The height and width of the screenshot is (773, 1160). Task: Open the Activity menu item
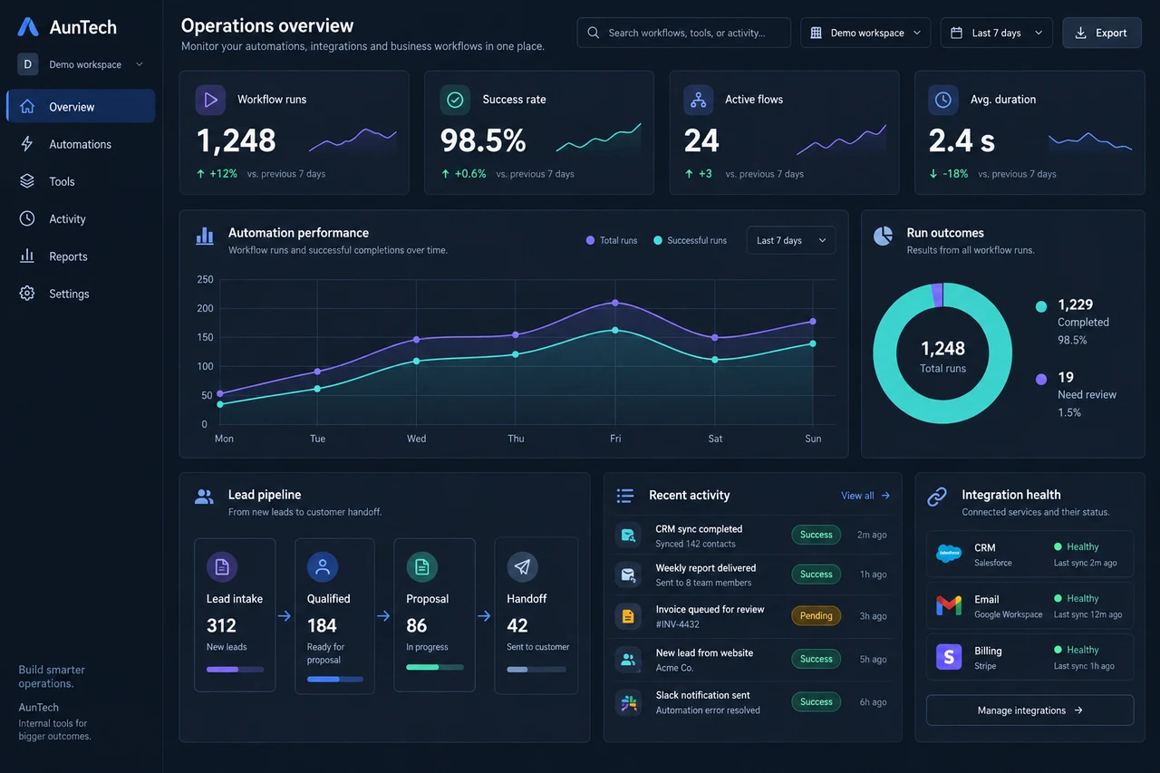click(81, 218)
